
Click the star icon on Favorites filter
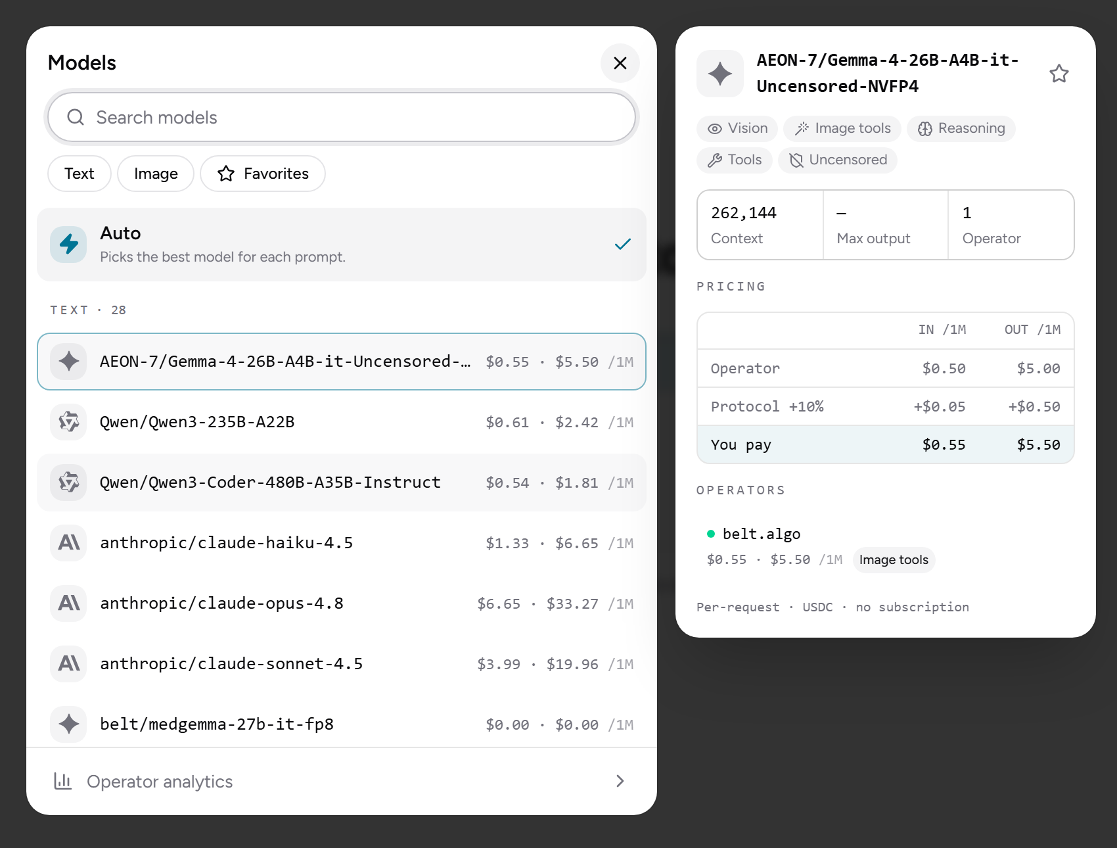[226, 174]
